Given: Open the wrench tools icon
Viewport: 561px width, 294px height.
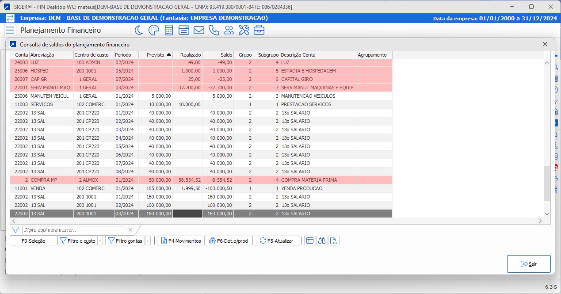Looking at the screenshot, I should [x=244, y=30].
